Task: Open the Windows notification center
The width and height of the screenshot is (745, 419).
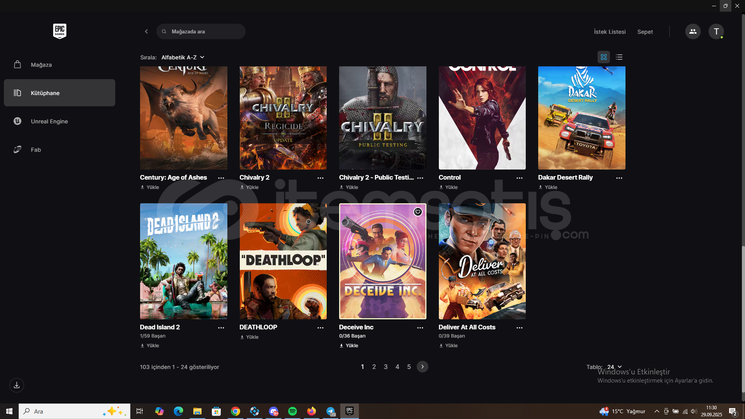Action: [x=733, y=412]
